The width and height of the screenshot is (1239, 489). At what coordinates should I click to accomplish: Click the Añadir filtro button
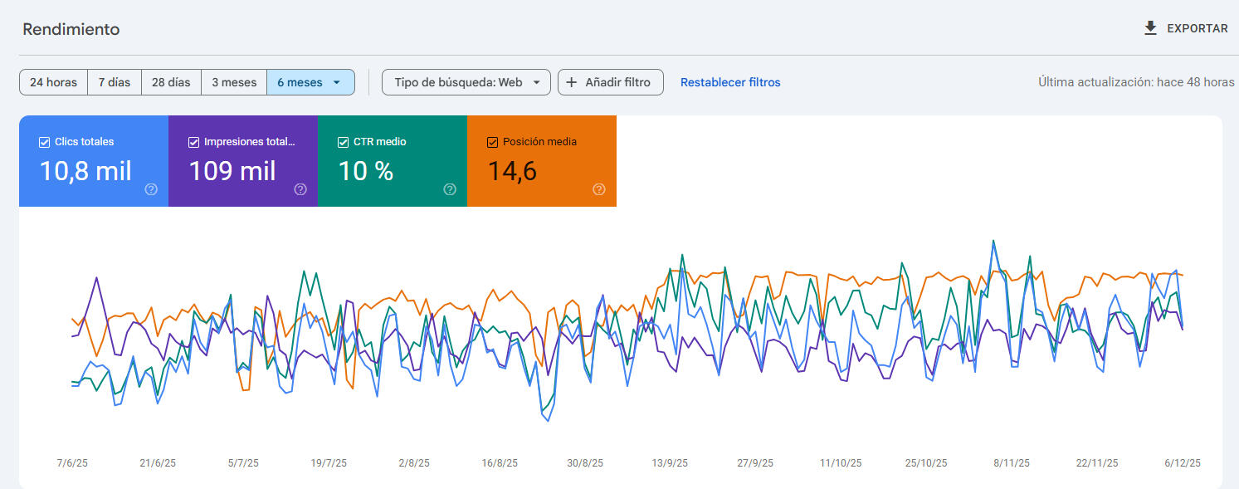[x=611, y=82]
